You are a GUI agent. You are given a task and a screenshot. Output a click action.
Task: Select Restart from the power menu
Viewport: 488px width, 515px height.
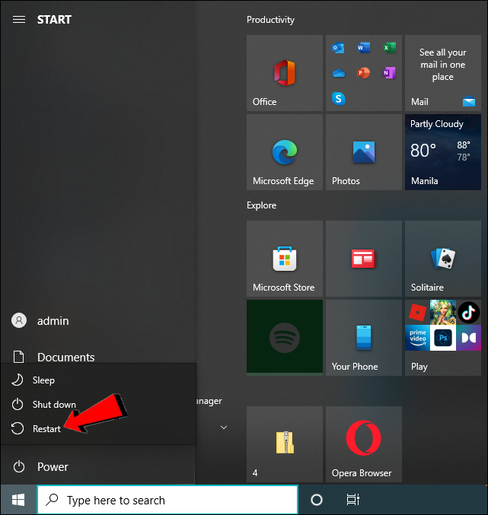98,428
